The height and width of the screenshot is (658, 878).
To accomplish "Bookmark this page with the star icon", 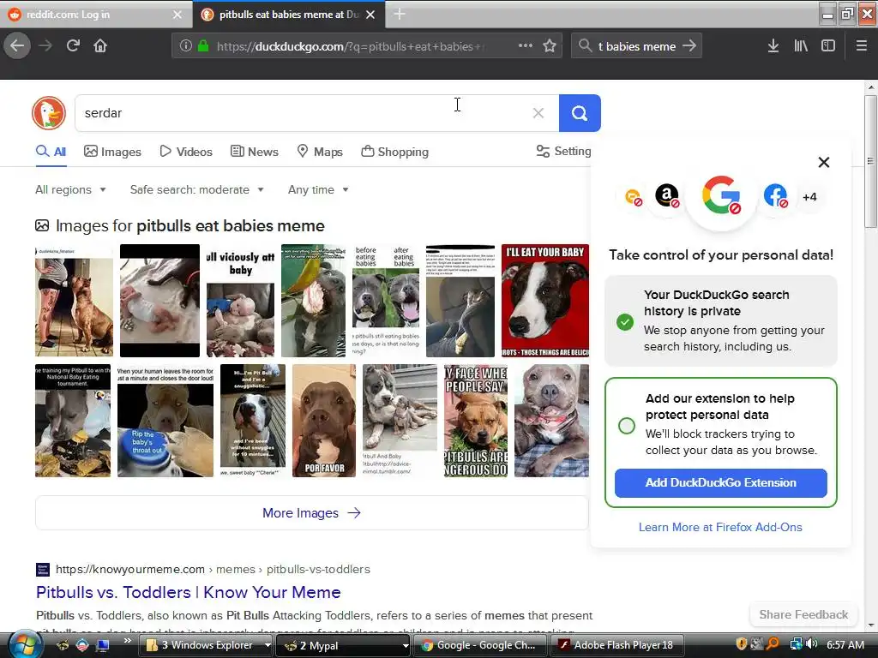I will pos(550,46).
